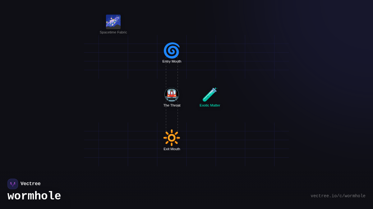Open the vectree.io/c/wormhole link
The height and width of the screenshot is (209, 373).
(x=338, y=196)
